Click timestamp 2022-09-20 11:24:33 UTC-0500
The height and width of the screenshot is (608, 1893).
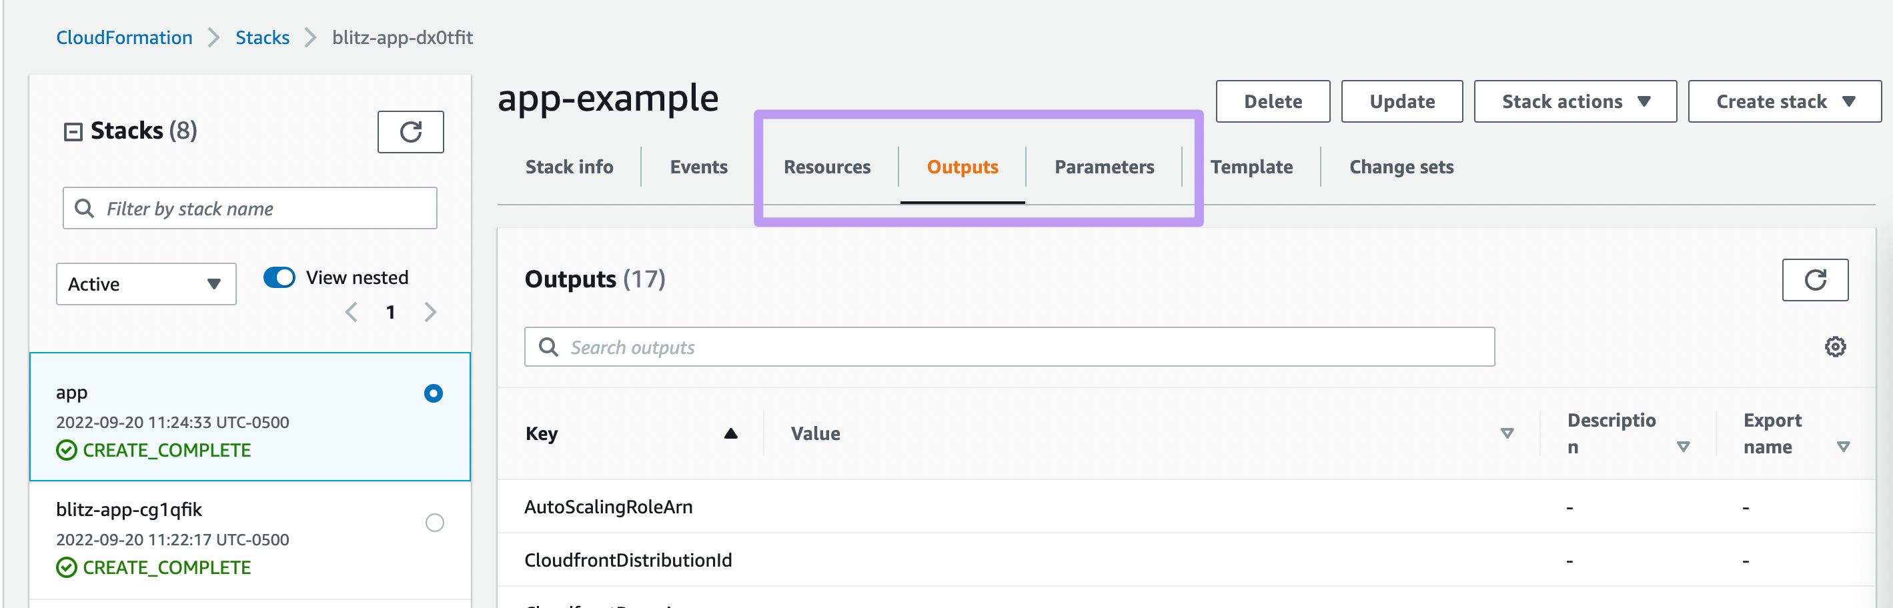point(173,422)
